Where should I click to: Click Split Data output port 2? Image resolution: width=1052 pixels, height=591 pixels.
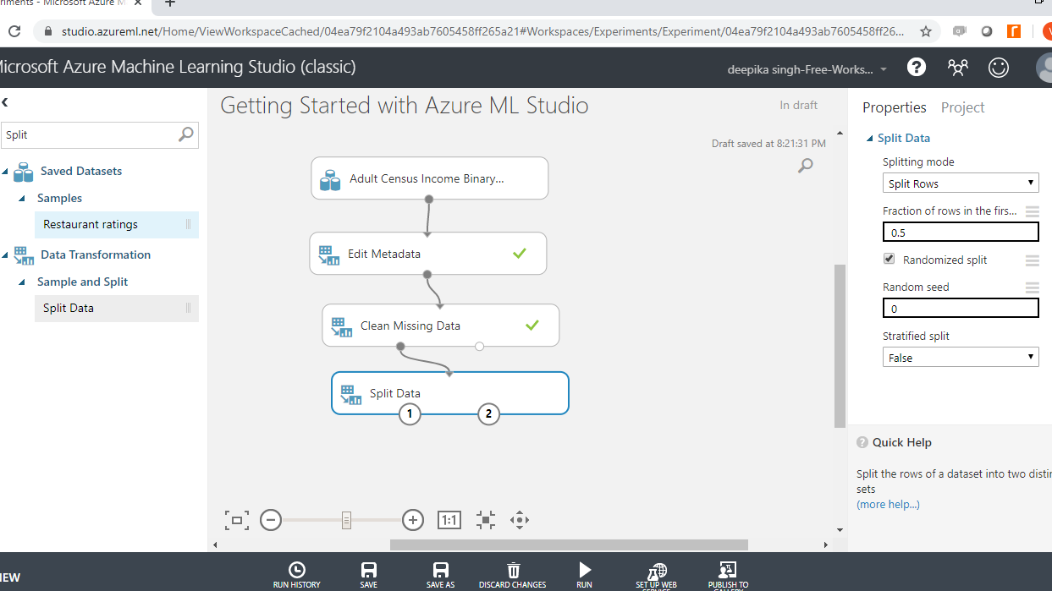pos(488,414)
